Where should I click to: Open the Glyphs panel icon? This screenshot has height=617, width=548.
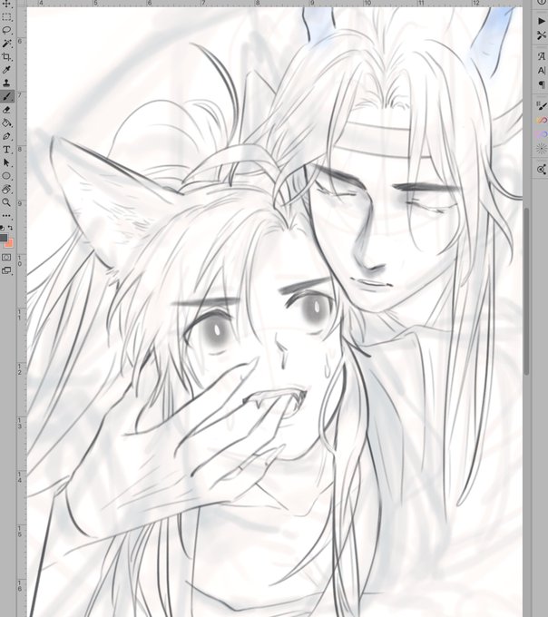(x=542, y=56)
